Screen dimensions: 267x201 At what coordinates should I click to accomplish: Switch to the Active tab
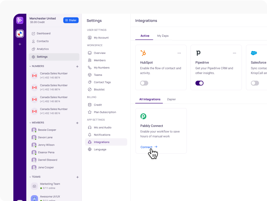point(145,36)
